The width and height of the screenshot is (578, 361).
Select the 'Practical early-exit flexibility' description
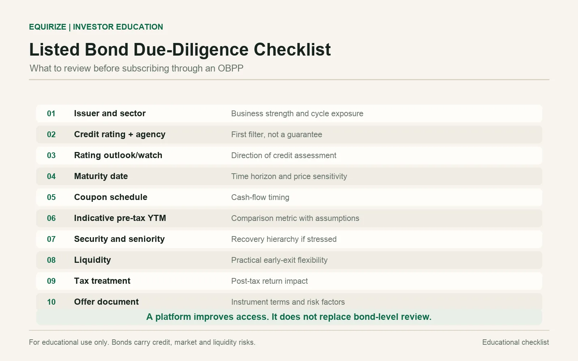[x=279, y=260]
